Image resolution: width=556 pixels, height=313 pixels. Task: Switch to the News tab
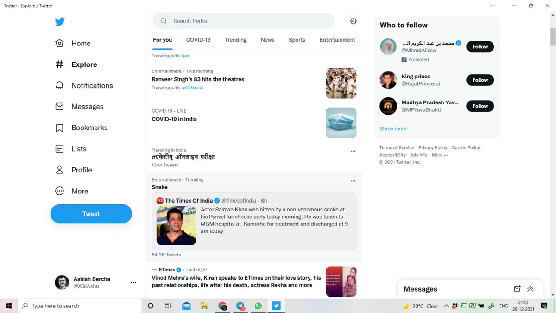pos(268,40)
